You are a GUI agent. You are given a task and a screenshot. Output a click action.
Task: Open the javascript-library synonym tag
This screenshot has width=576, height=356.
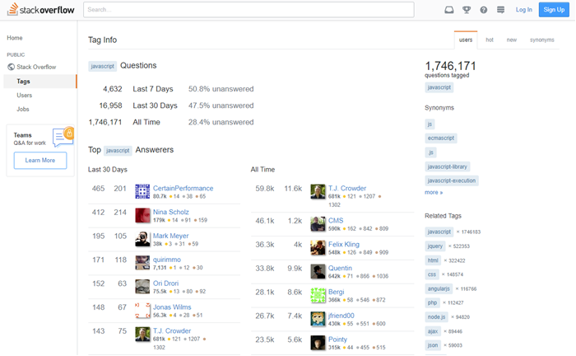[447, 166]
